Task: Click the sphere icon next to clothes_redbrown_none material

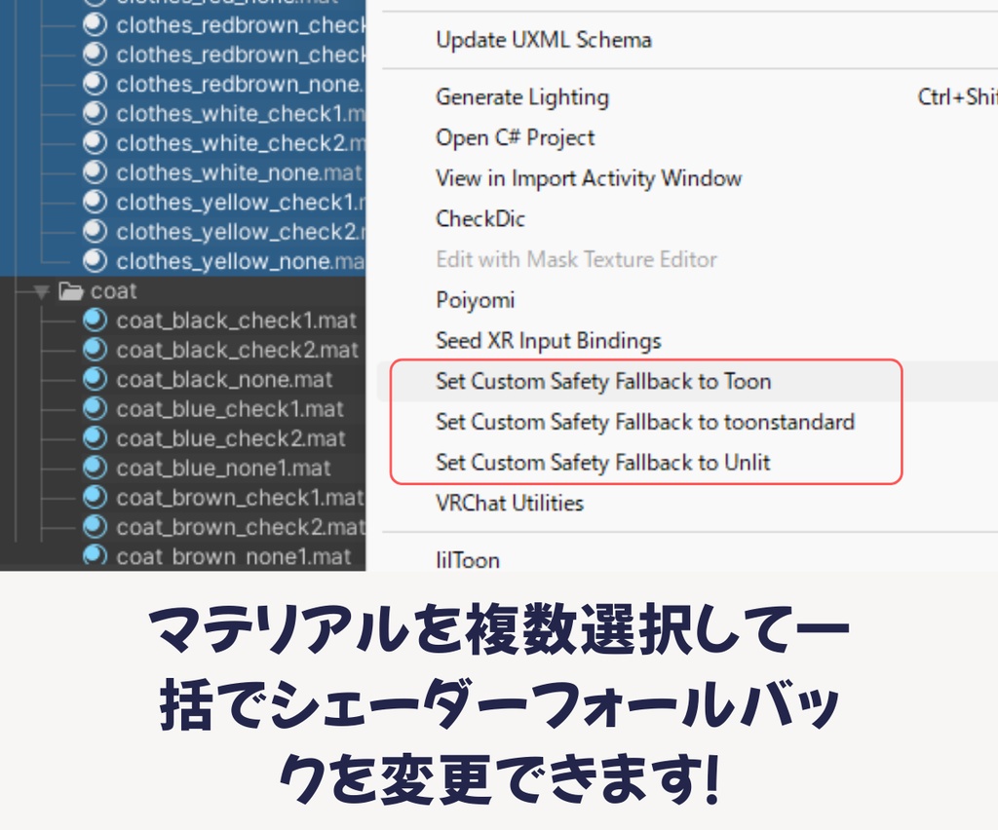Action: 94,84
